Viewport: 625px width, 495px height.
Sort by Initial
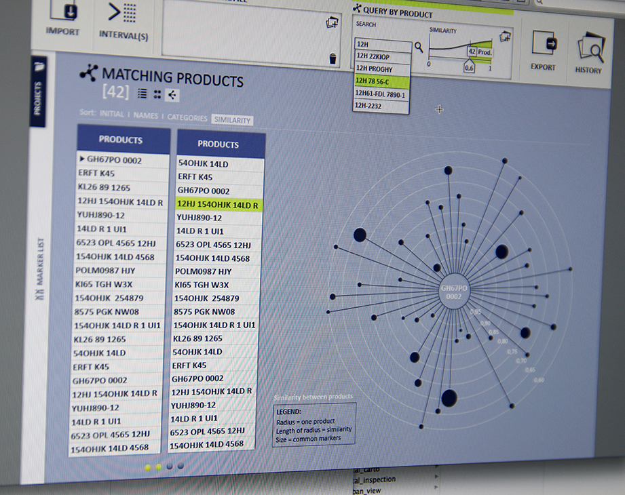pos(111,114)
